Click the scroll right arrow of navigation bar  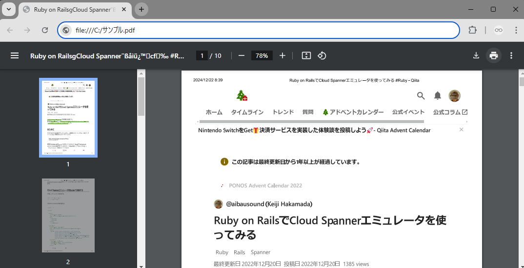pos(466,122)
